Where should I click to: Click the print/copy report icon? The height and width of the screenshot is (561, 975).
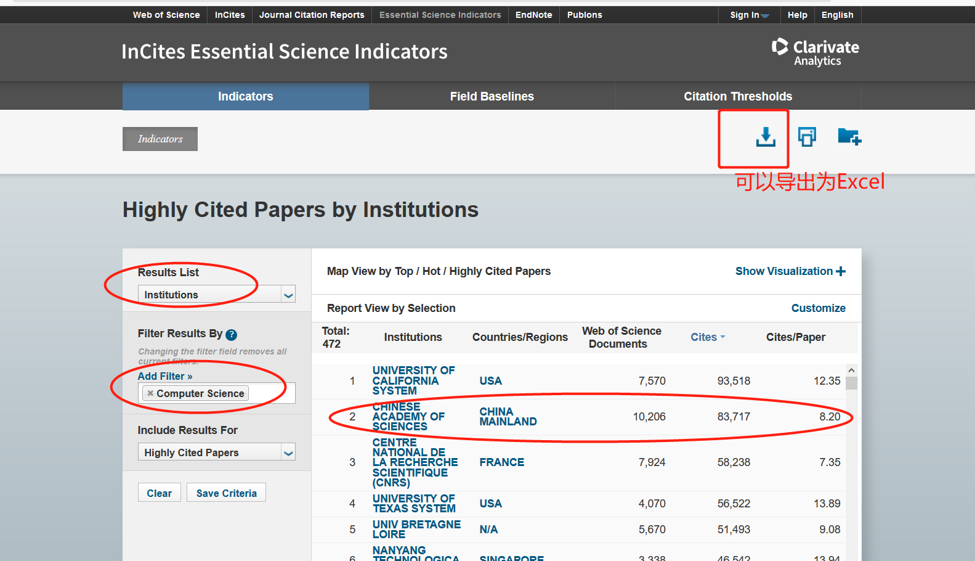click(x=807, y=136)
